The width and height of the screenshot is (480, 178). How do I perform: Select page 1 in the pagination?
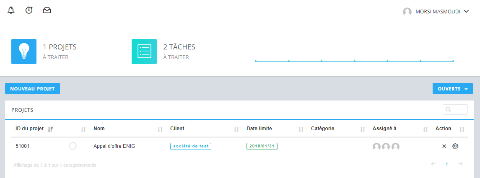tap(446, 164)
